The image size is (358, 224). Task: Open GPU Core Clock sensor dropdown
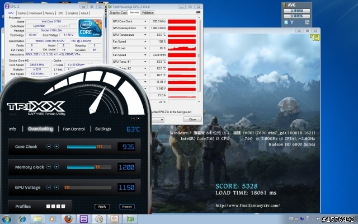(145, 21)
